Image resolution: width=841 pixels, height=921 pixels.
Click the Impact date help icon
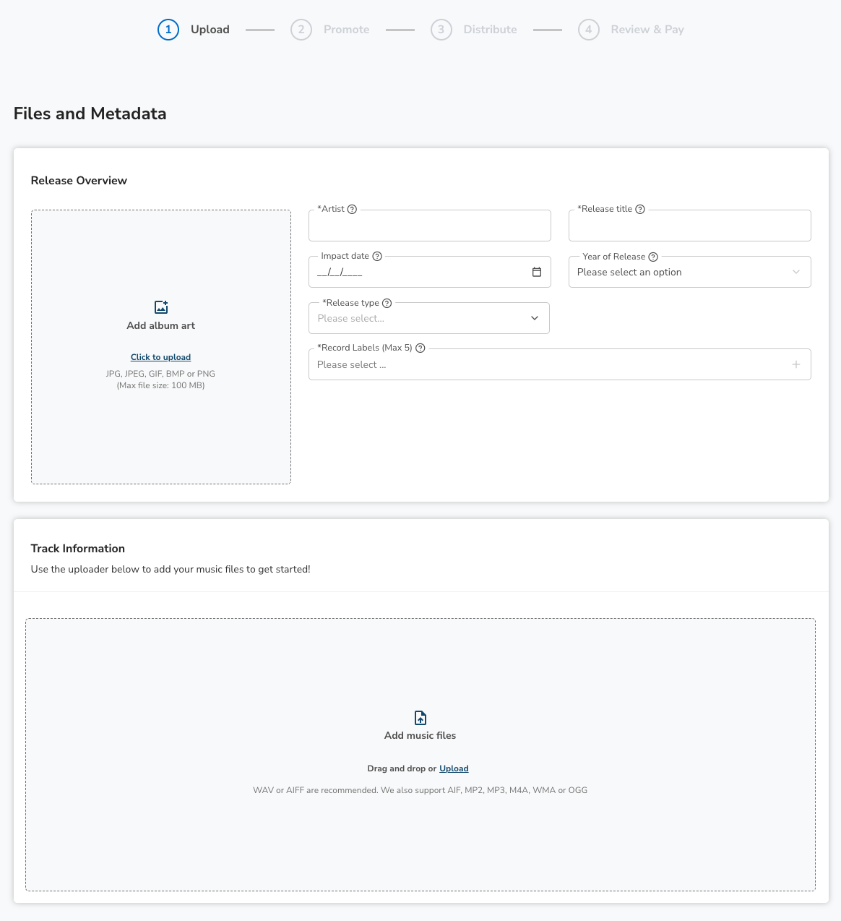click(377, 256)
